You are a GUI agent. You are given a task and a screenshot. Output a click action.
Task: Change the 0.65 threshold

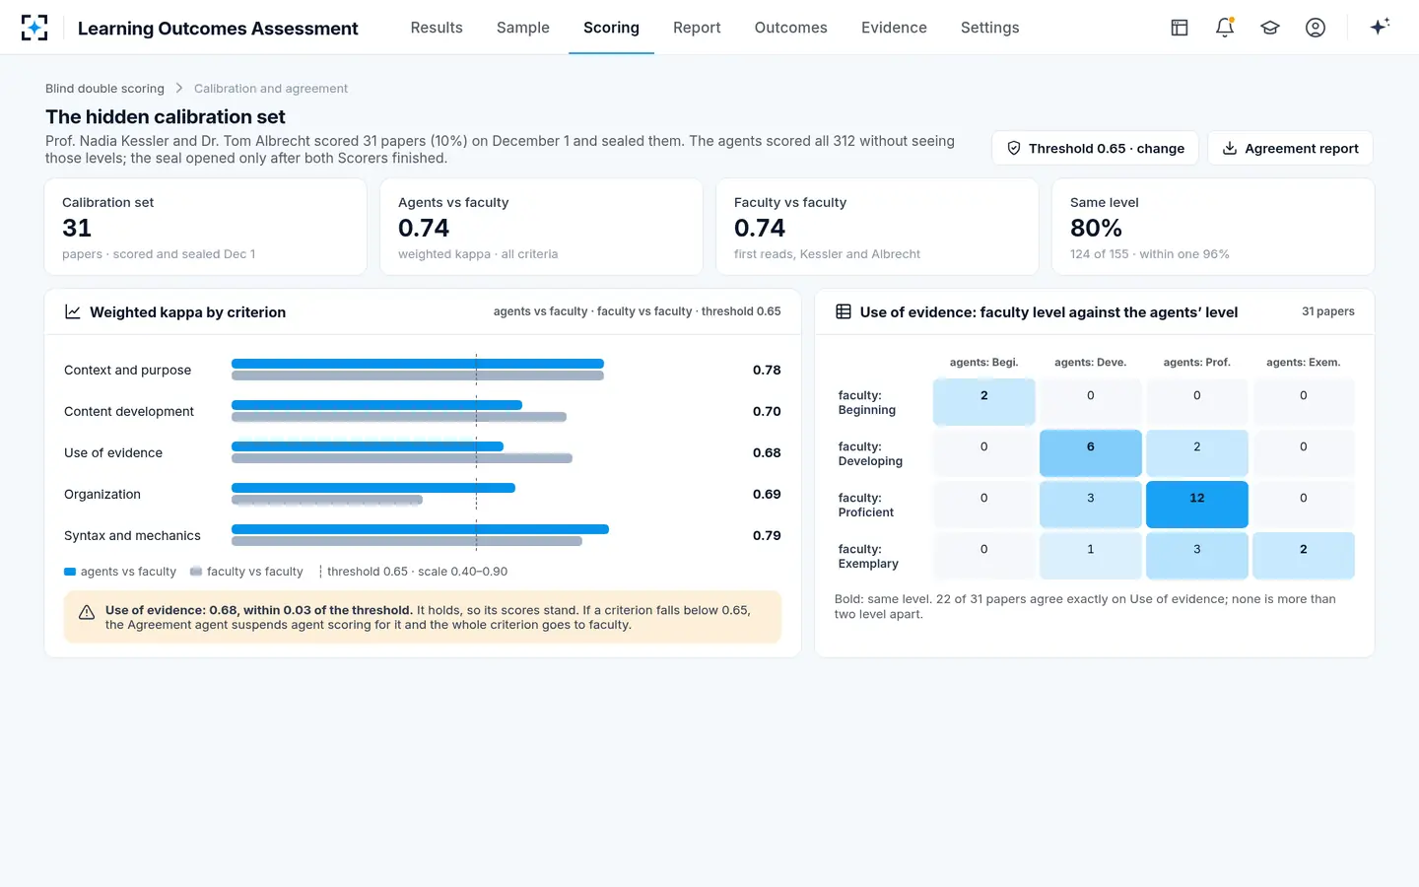[x=1095, y=148]
